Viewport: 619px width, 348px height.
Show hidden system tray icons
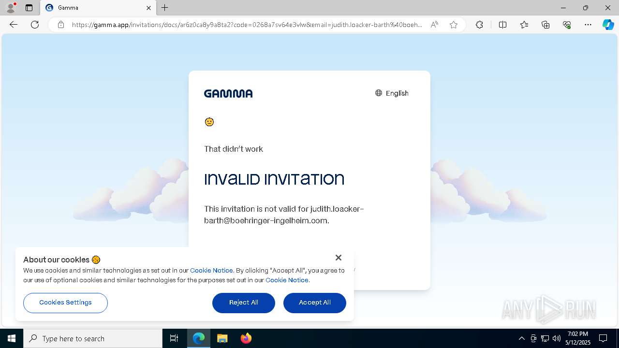click(521, 338)
